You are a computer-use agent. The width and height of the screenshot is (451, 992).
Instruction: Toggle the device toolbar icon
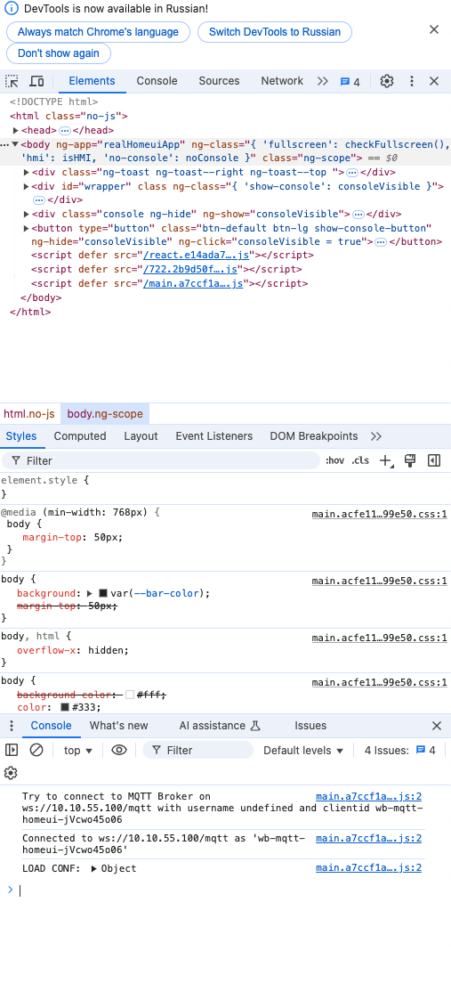(37, 81)
